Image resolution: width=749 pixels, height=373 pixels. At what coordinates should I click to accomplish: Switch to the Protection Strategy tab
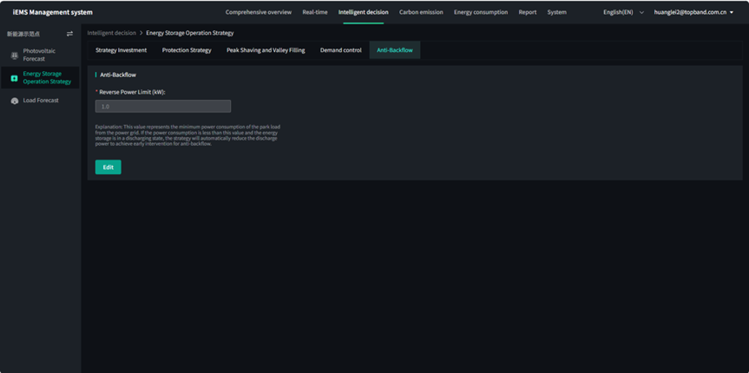(x=187, y=50)
